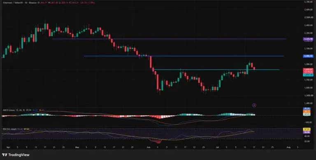This screenshot has width=316, height=160.
Task: Click the red current price label
Action: click(308, 70)
